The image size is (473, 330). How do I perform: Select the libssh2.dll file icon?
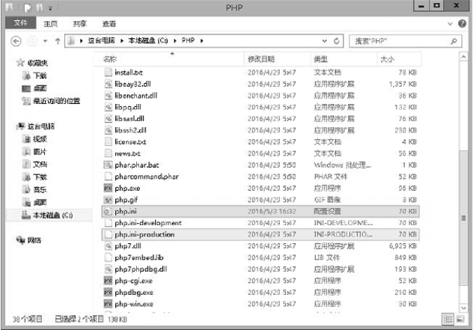pos(108,130)
